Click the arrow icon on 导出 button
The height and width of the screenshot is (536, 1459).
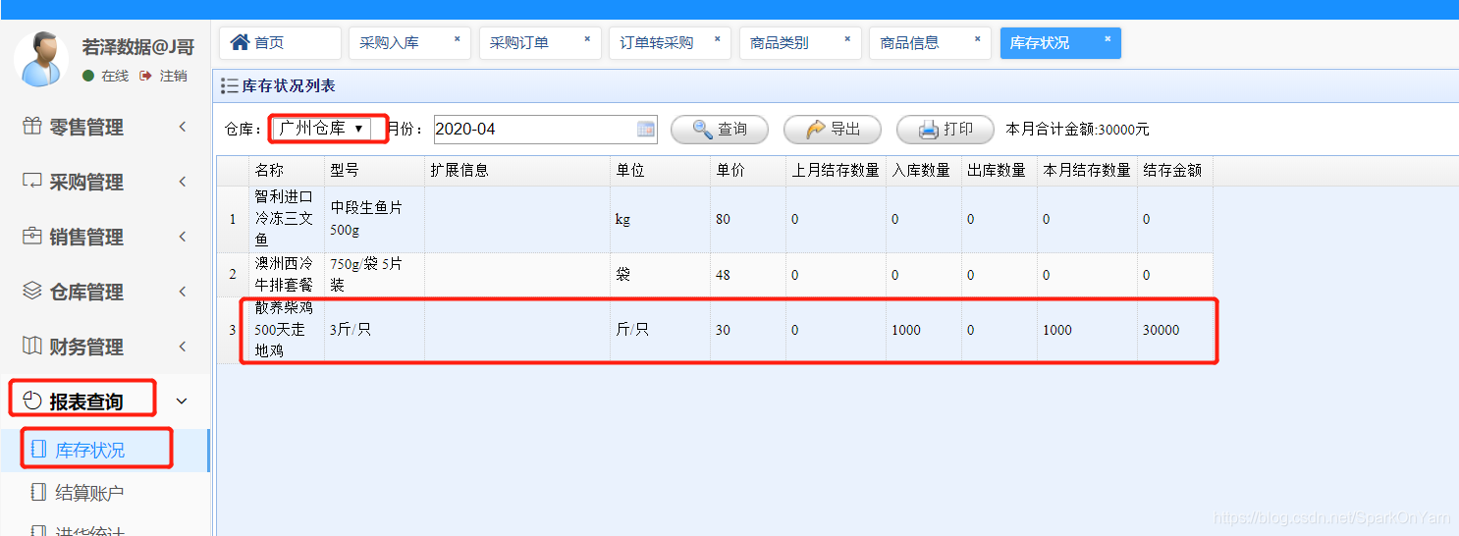point(816,129)
